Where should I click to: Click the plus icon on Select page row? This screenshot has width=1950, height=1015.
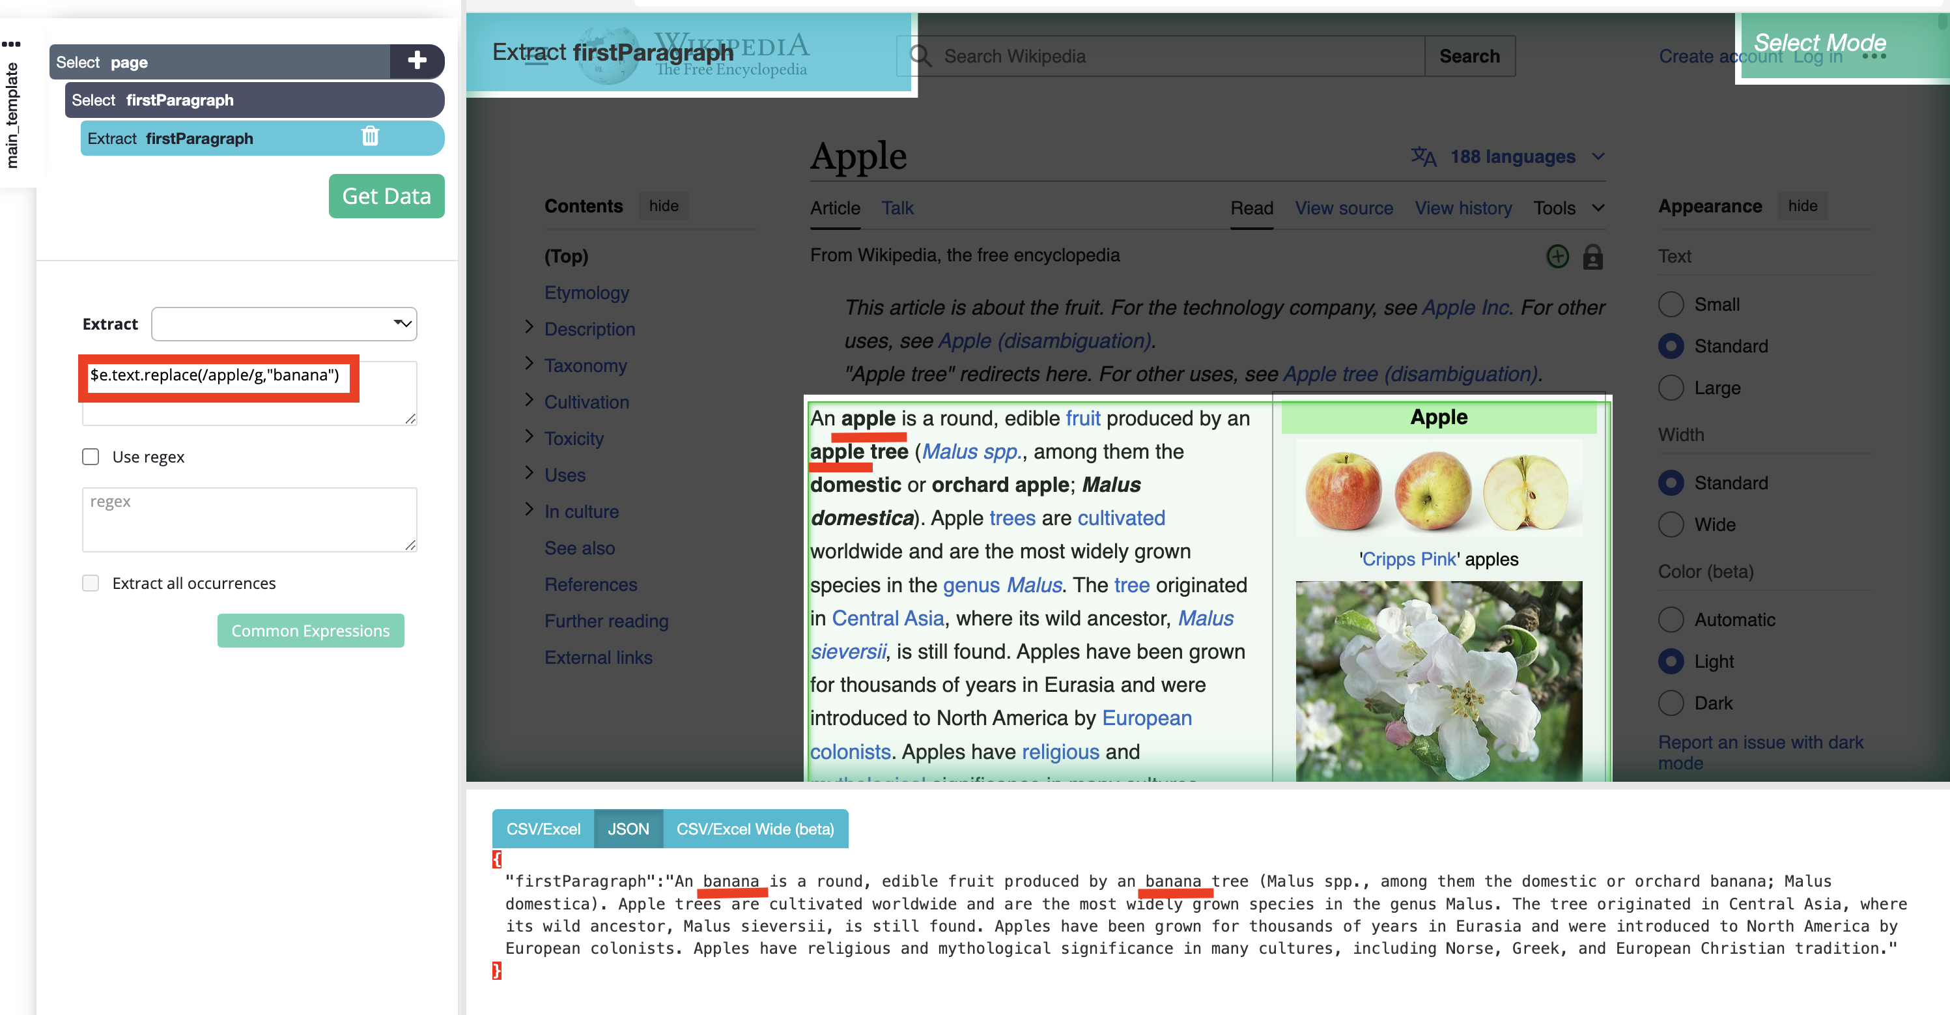(x=416, y=61)
